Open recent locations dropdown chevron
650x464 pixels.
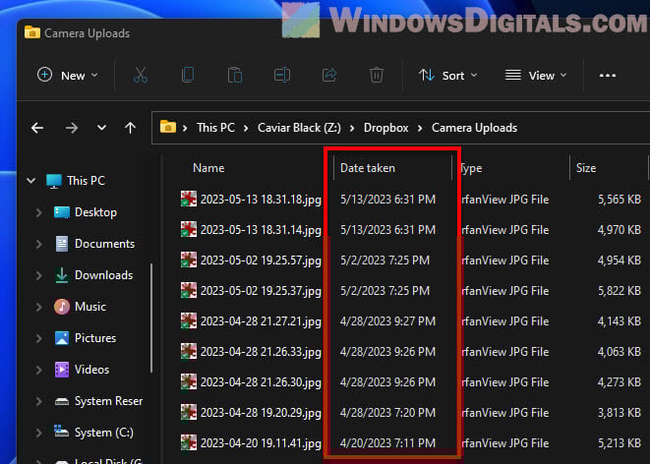pyautogui.click(x=101, y=128)
